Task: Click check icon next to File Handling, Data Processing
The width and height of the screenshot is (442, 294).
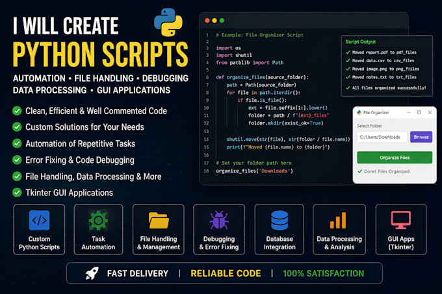Action: tap(17, 177)
